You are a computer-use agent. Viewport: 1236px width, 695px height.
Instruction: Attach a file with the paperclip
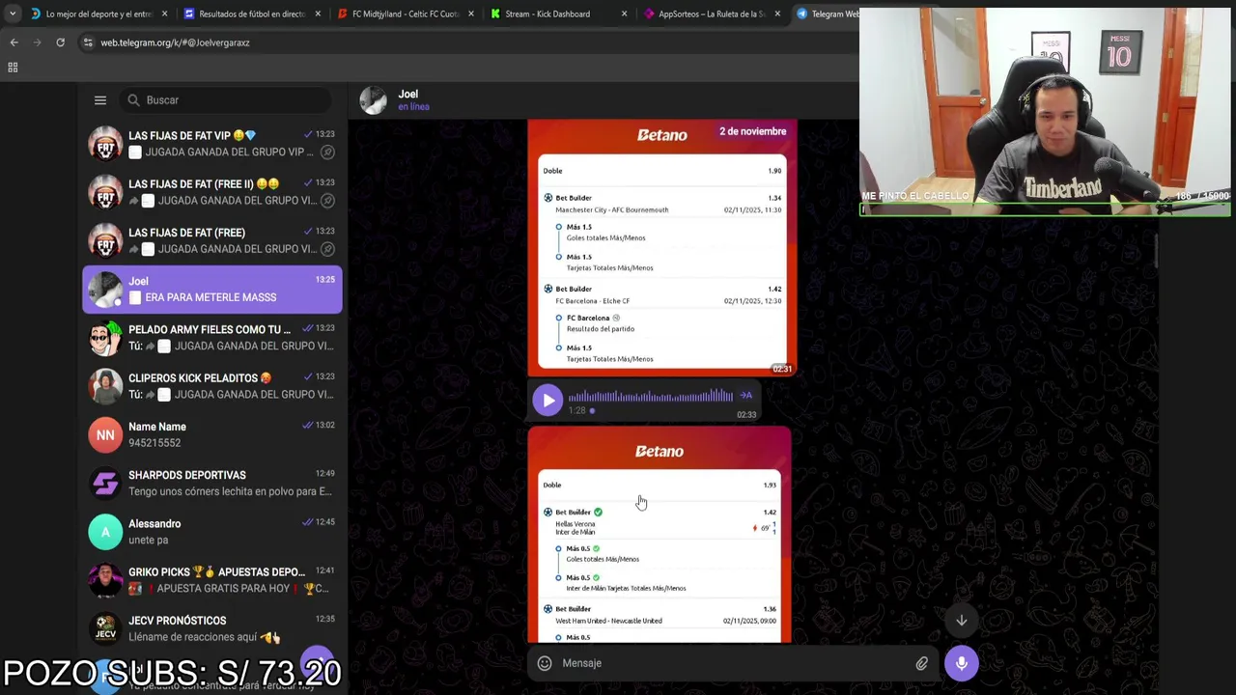click(922, 663)
